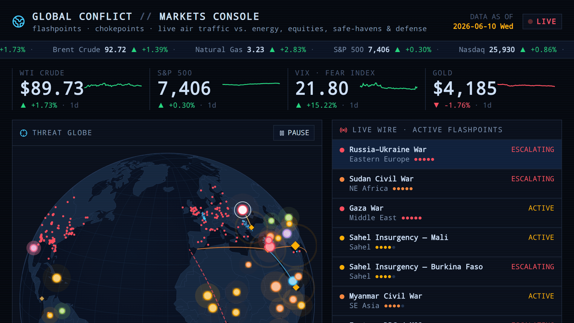Click the yellow bullet beside Sahel Insurgency — Mali
The image size is (574, 323).
tap(342, 238)
